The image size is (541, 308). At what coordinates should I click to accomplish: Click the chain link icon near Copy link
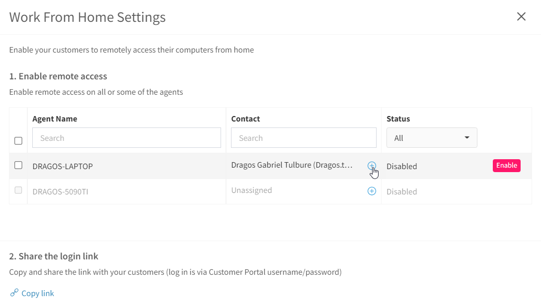click(14, 293)
